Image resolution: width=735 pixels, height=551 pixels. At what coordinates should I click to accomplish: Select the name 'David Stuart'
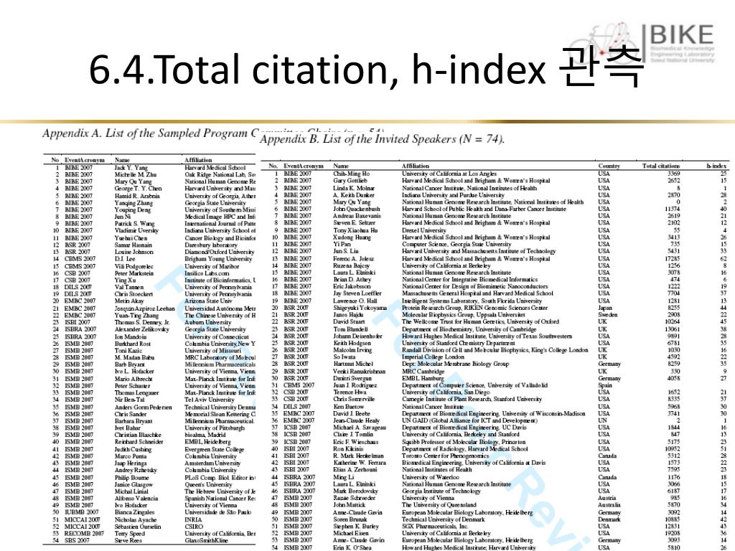tap(349, 321)
